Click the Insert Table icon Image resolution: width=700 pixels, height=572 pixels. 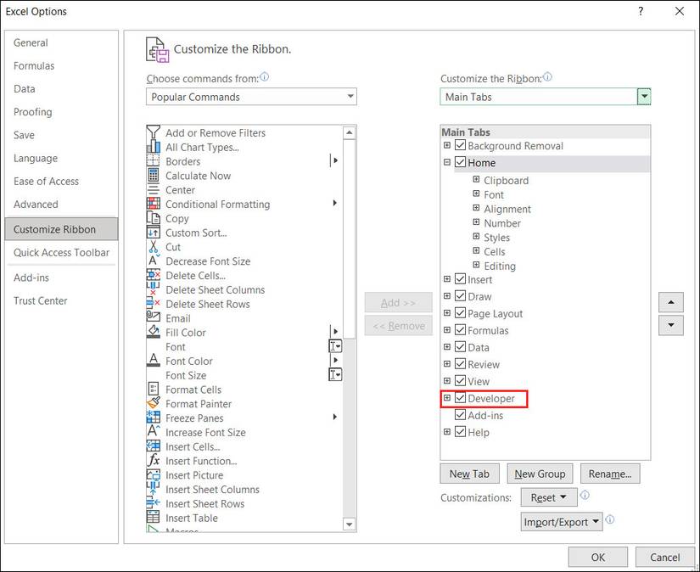[x=153, y=518]
